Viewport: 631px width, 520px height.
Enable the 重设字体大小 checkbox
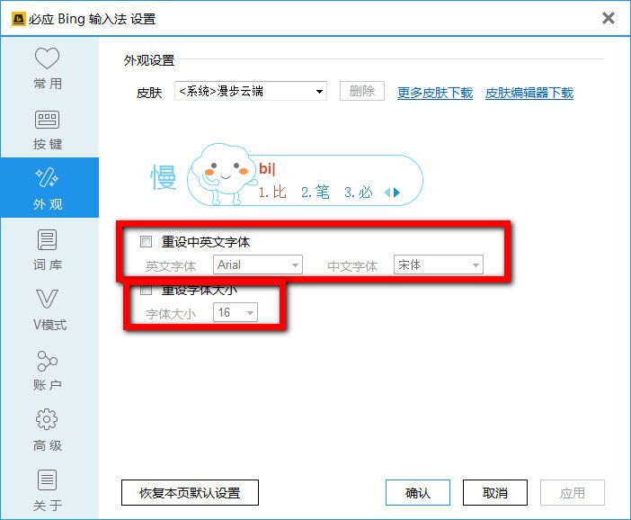[146, 290]
